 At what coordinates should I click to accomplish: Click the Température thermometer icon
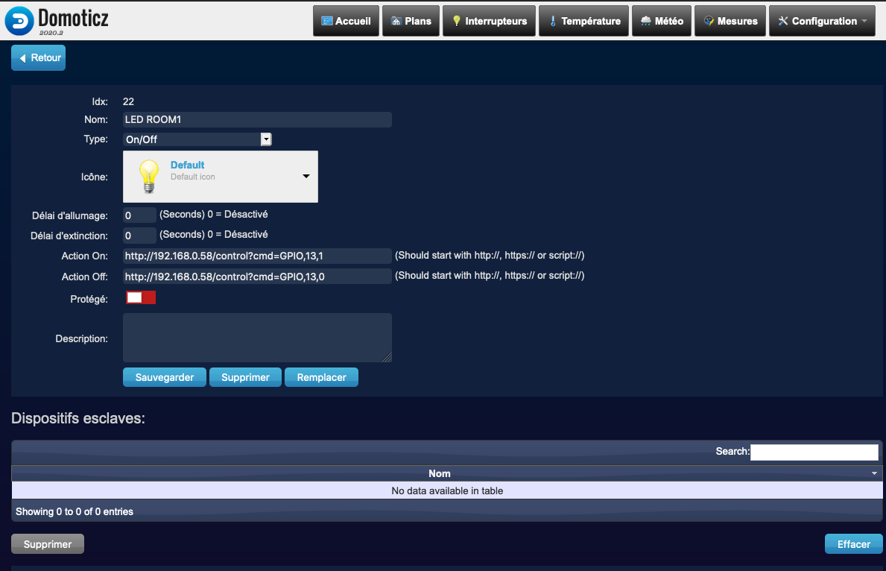click(x=553, y=21)
